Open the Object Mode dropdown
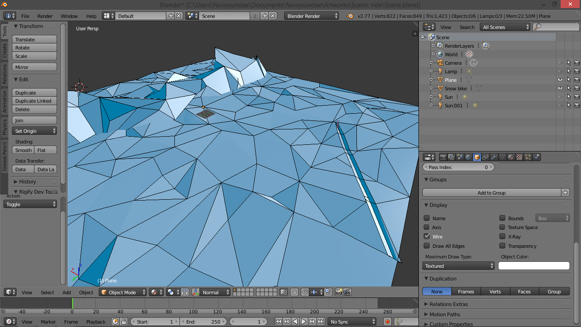This screenshot has height=327, width=581. click(123, 292)
